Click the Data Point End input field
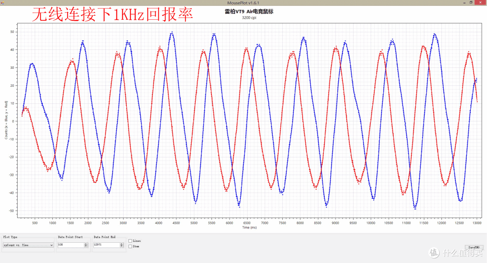The height and width of the screenshot is (263, 487). point(106,245)
